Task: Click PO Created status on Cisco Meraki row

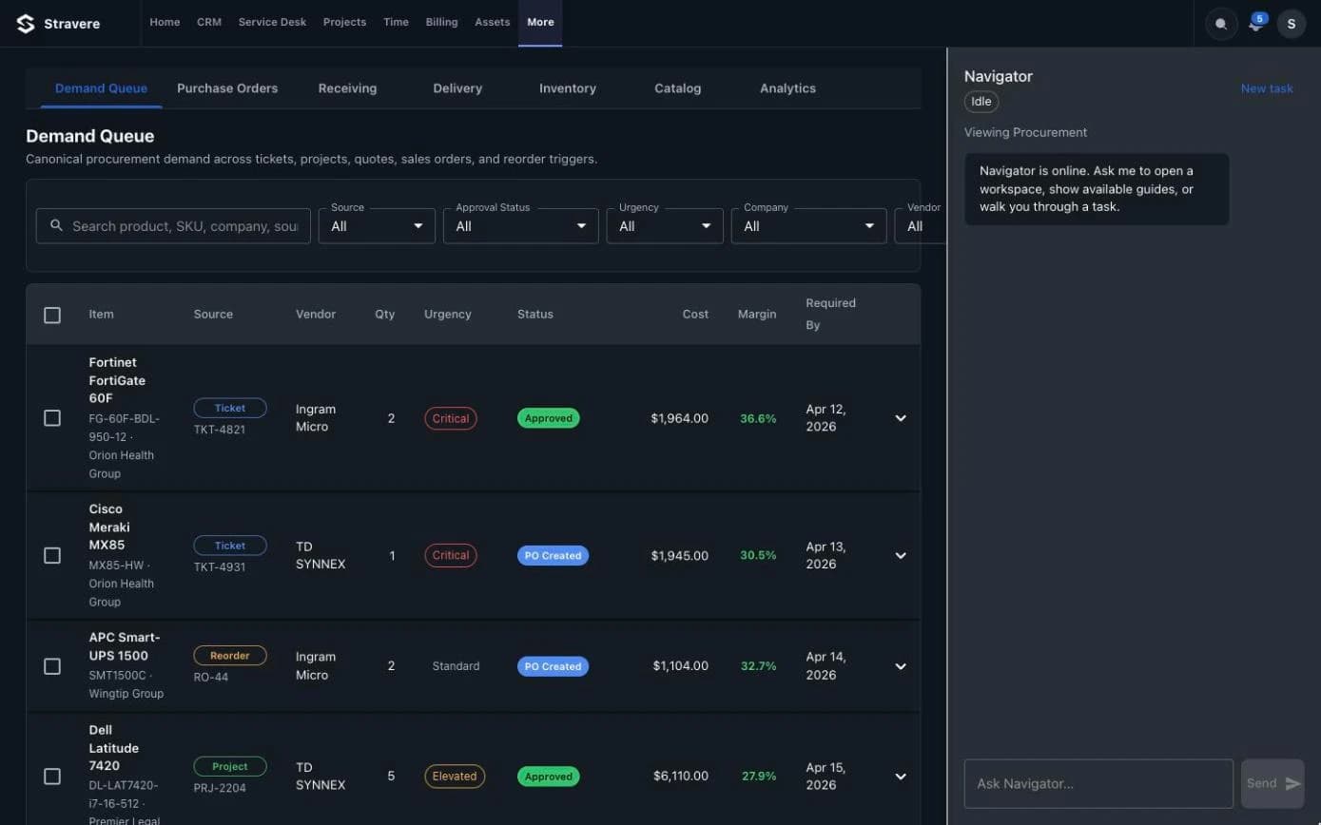Action: pyautogui.click(x=553, y=556)
